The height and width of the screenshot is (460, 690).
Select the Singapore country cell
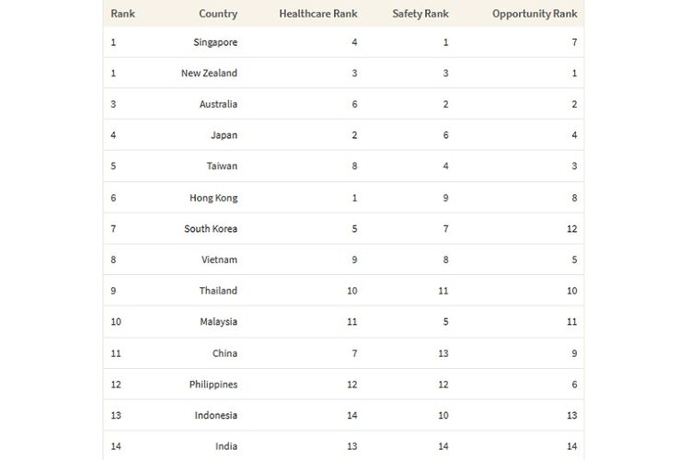tap(215, 42)
